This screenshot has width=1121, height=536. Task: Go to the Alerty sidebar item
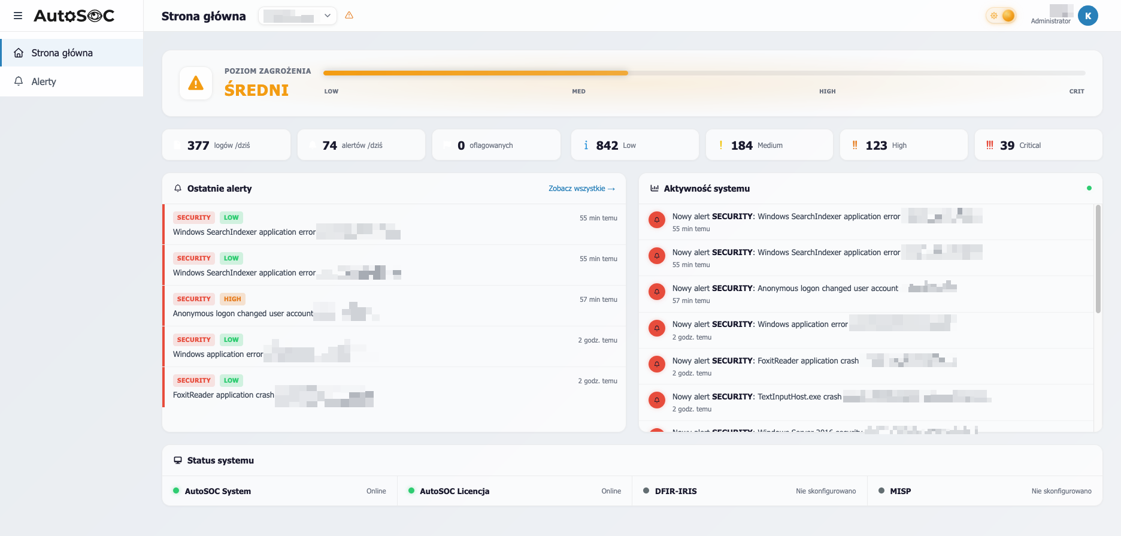(72, 81)
